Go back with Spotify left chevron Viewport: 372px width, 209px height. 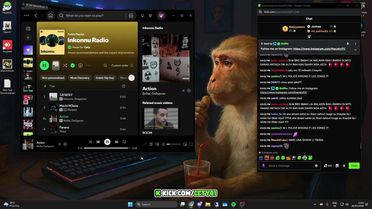point(36,15)
